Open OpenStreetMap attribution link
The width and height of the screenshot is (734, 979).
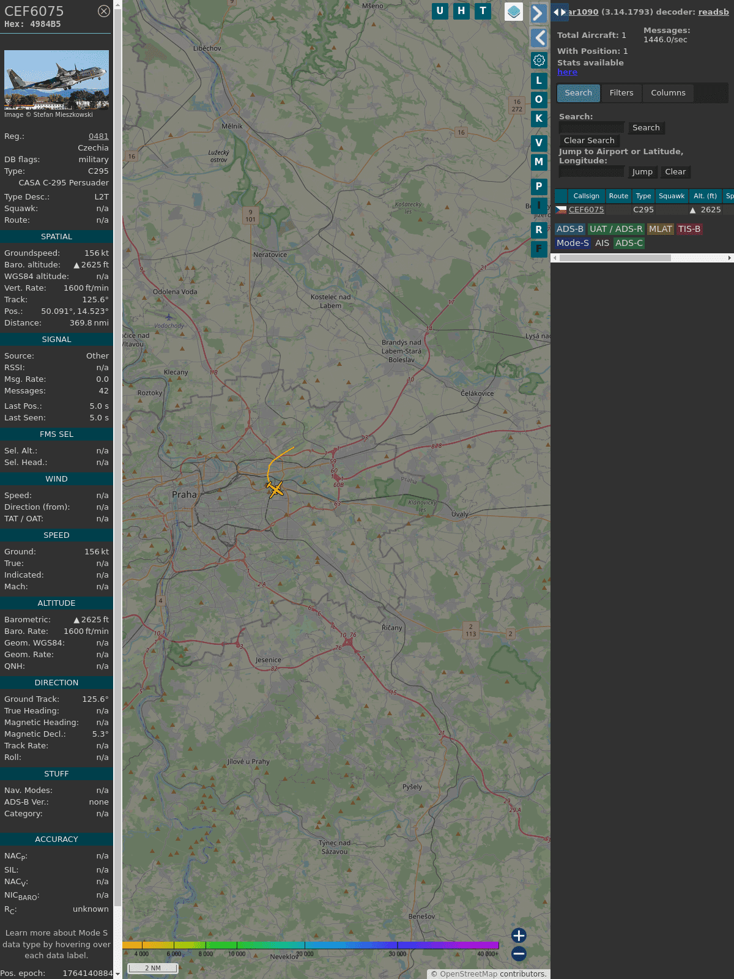coord(469,973)
